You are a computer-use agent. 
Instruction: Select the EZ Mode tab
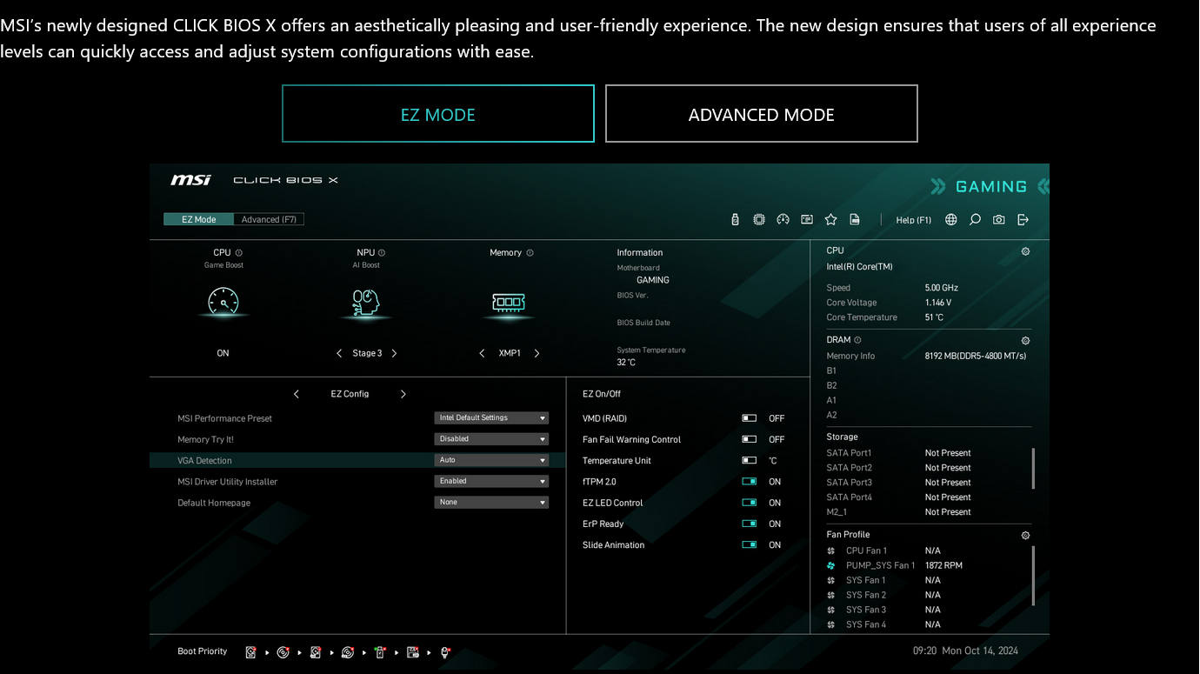point(198,220)
